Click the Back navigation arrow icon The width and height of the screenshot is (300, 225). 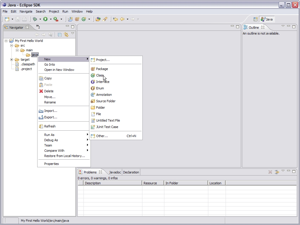[x=122, y=19]
